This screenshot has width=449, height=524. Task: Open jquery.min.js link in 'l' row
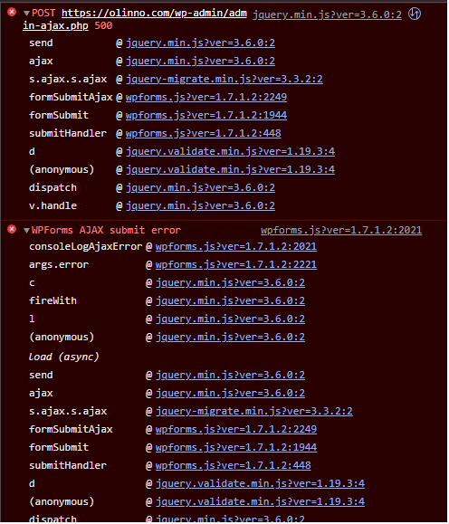pos(230,319)
